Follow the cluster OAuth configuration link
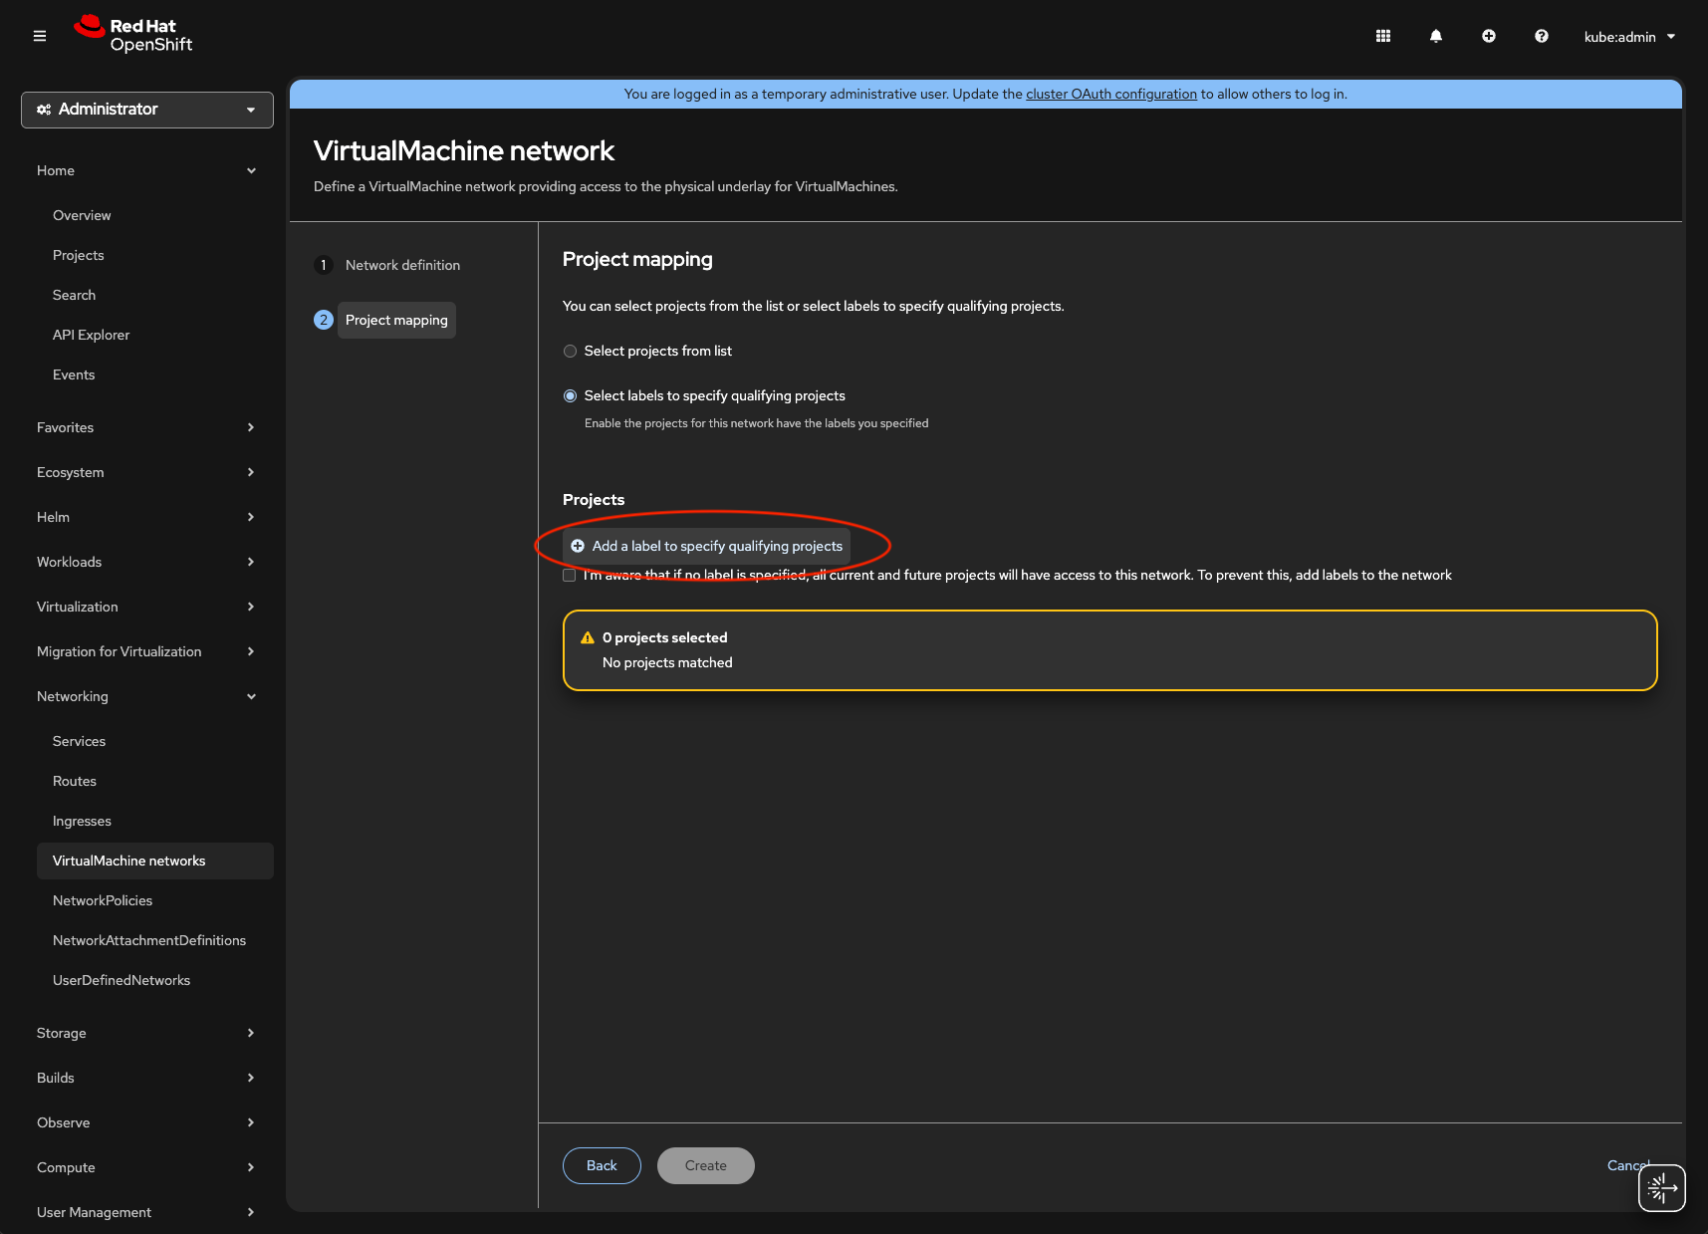 1111,94
